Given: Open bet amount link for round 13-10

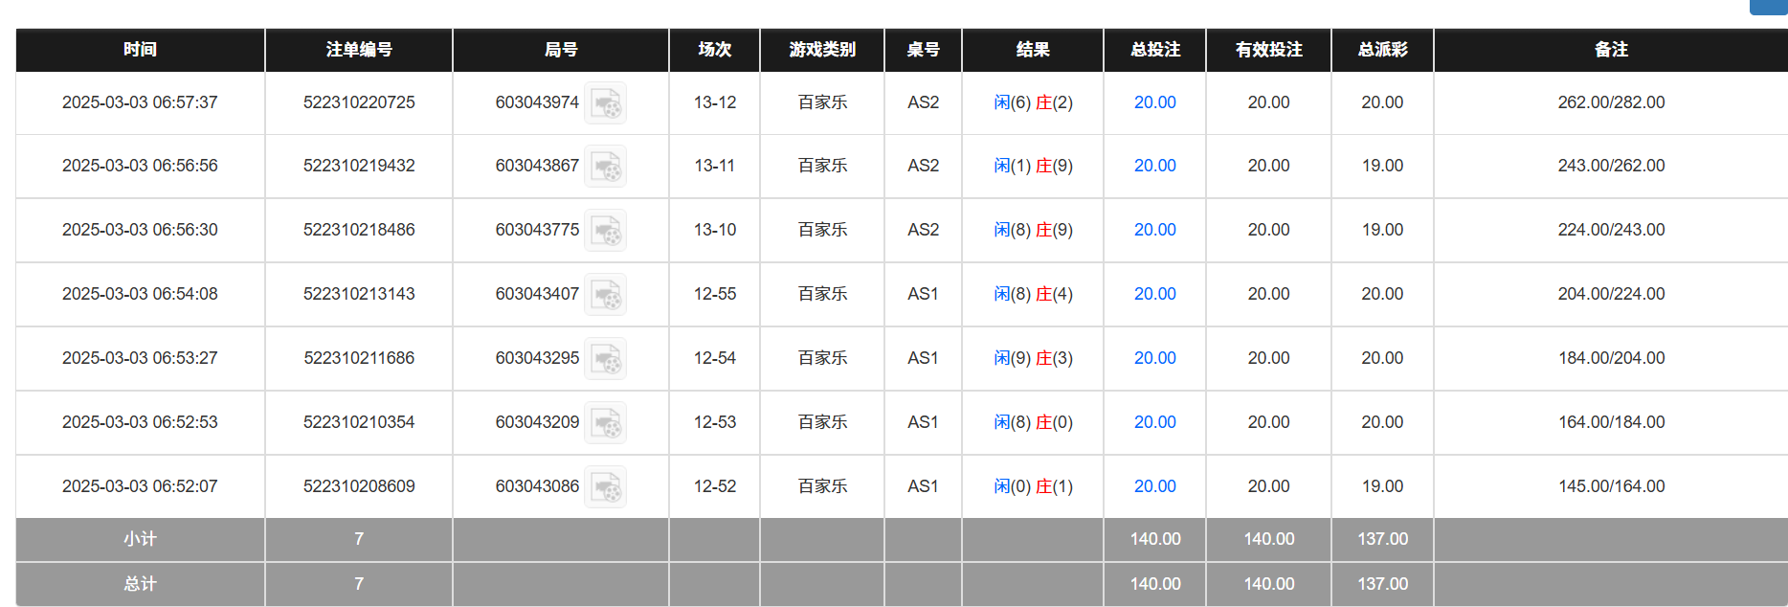Looking at the screenshot, I should point(1153,230).
